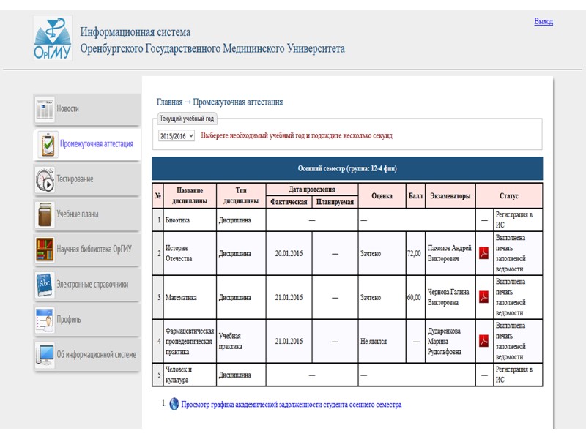Viewport: 586px width, 439px height.
Task: Click date 20.01.2016 cell
Action: click(x=289, y=253)
